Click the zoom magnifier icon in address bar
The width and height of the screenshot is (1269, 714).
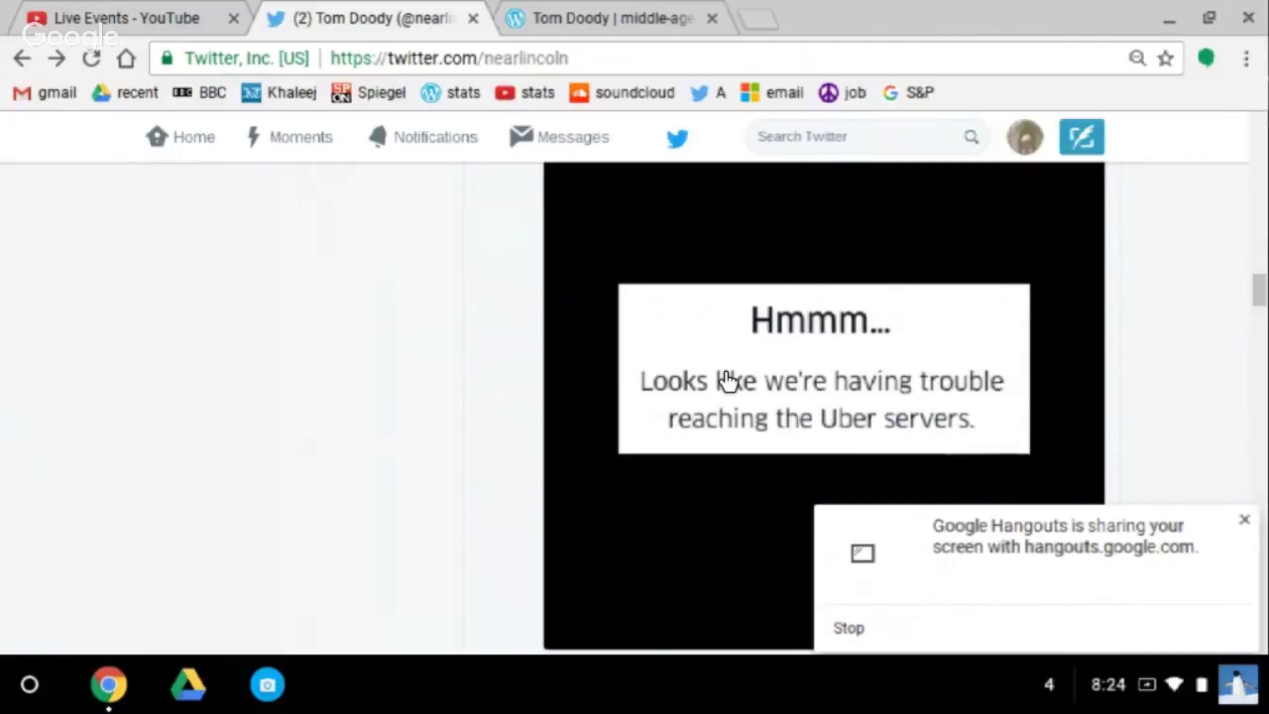coord(1137,59)
